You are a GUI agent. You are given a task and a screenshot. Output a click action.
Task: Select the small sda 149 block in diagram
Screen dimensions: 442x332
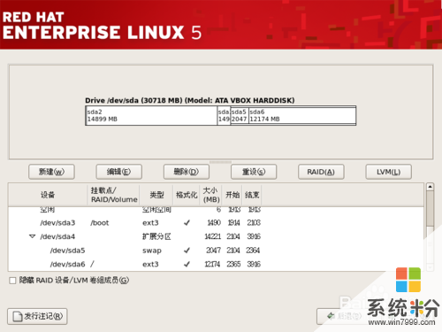(224, 115)
